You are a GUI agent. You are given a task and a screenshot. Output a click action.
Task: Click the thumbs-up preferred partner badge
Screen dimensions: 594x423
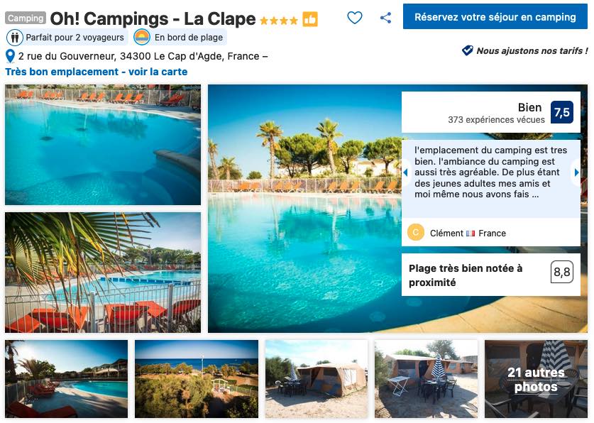[310, 19]
